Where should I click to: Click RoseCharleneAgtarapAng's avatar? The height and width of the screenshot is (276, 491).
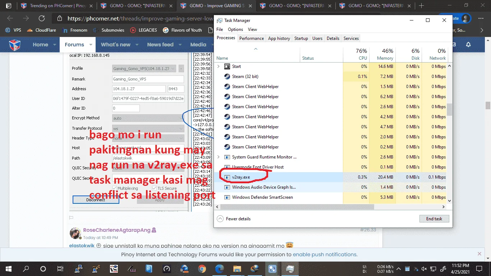[75, 233]
